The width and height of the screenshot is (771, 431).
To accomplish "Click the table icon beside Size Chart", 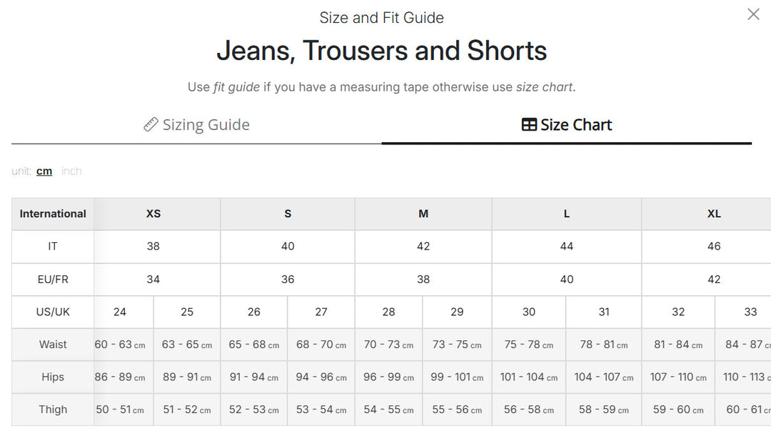I will (x=529, y=124).
